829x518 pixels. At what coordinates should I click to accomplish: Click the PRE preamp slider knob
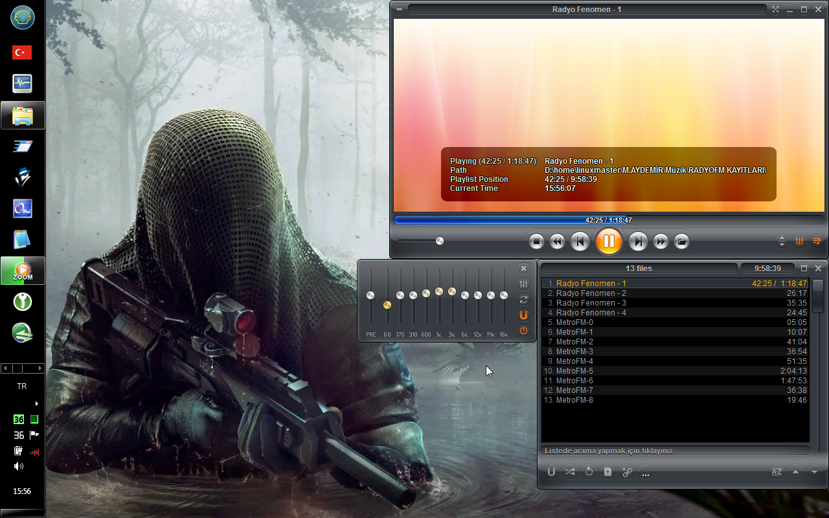370,295
